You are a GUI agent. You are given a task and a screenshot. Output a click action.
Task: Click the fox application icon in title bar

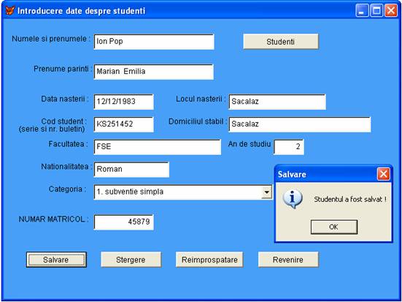pyautogui.click(x=10, y=11)
